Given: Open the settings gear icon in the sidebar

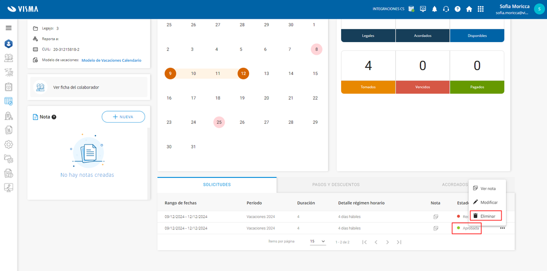Looking at the screenshot, I should [x=9, y=144].
